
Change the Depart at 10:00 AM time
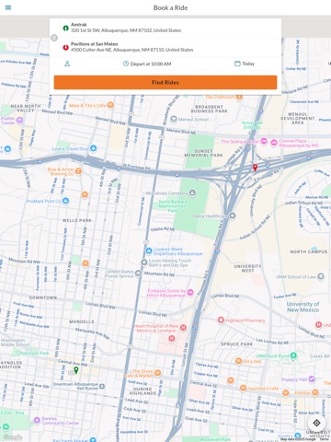point(147,64)
